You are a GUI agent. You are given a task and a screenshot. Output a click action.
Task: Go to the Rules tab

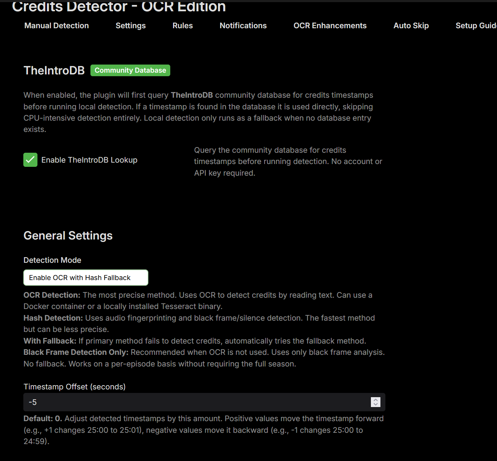point(183,26)
